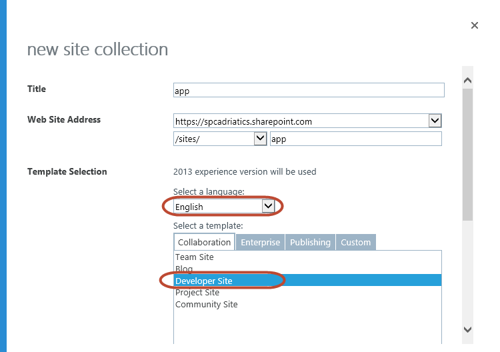Close the new site collection dialog

475,25
